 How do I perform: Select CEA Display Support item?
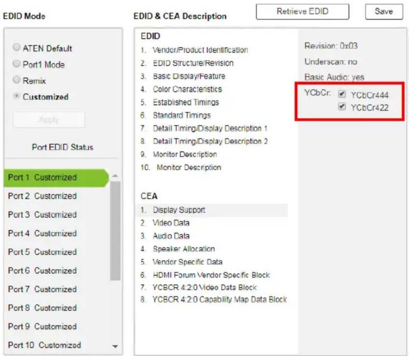(x=212, y=210)
